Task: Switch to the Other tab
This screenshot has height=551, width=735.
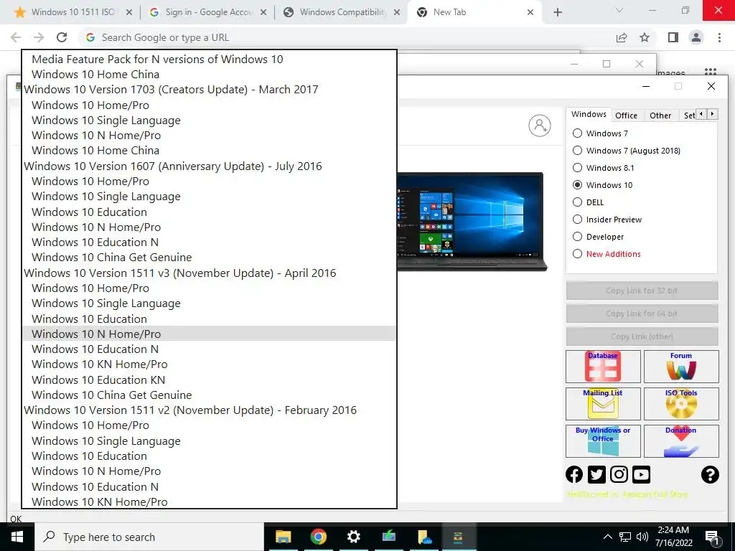Action: click(x=660, y=116)
